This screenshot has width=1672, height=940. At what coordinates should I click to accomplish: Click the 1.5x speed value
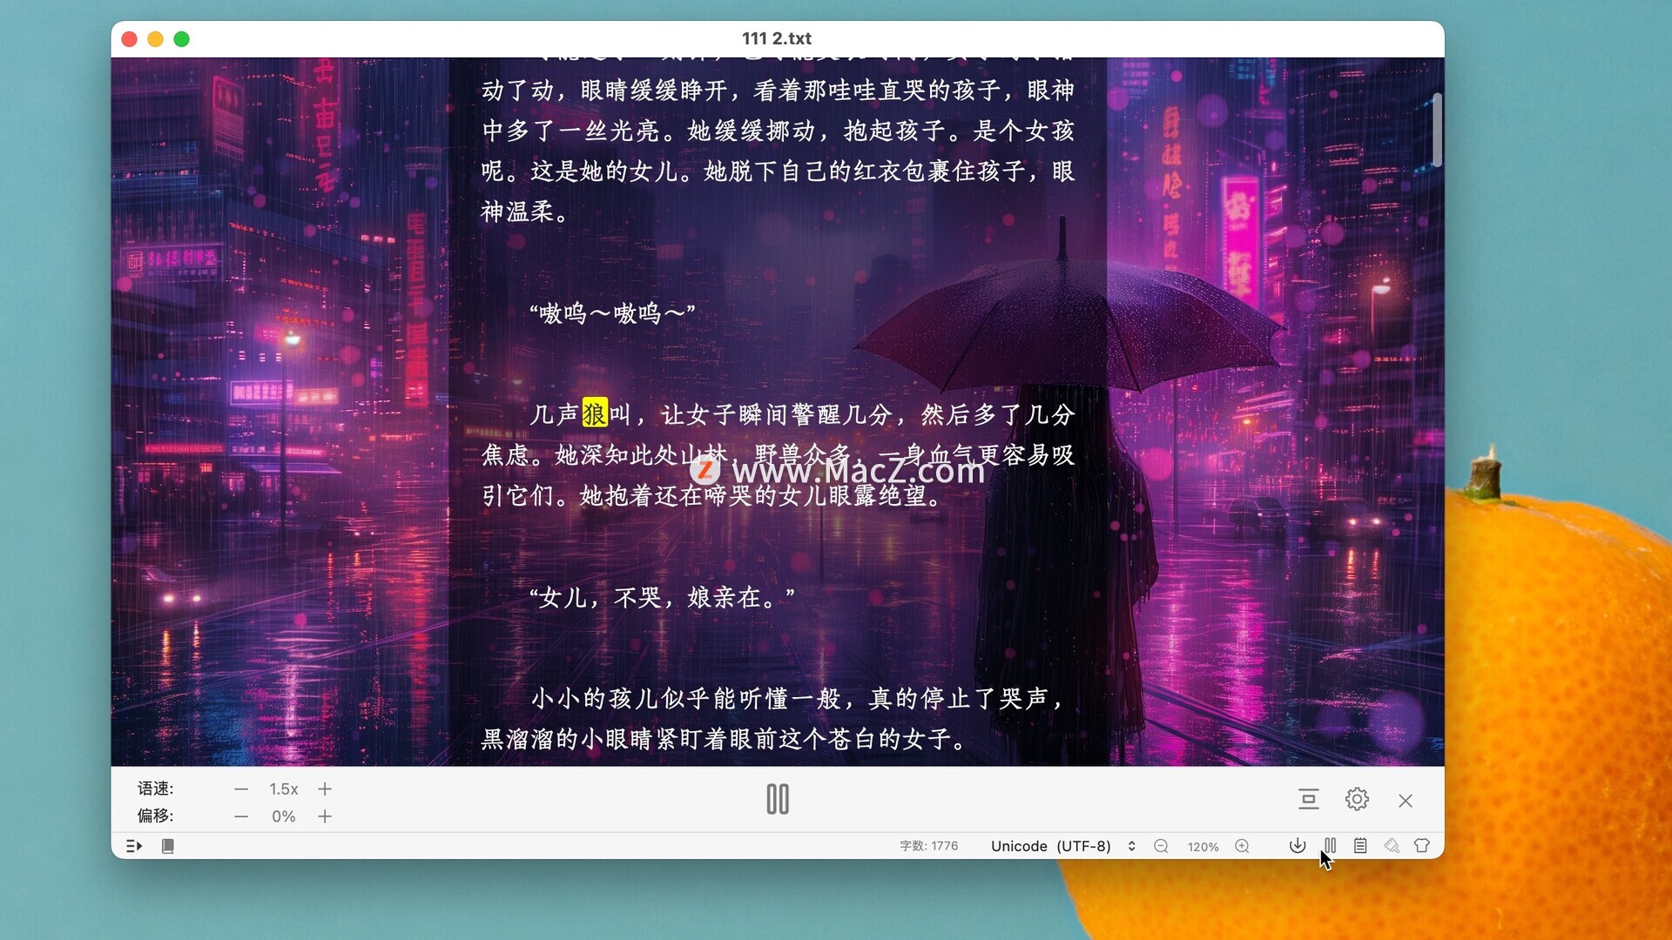pos(284,789)
